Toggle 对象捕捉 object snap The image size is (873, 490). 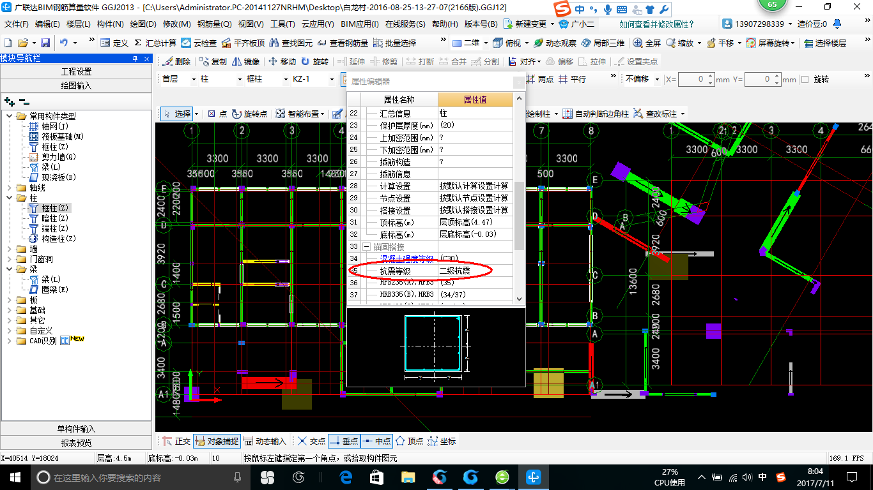point(217,441)
